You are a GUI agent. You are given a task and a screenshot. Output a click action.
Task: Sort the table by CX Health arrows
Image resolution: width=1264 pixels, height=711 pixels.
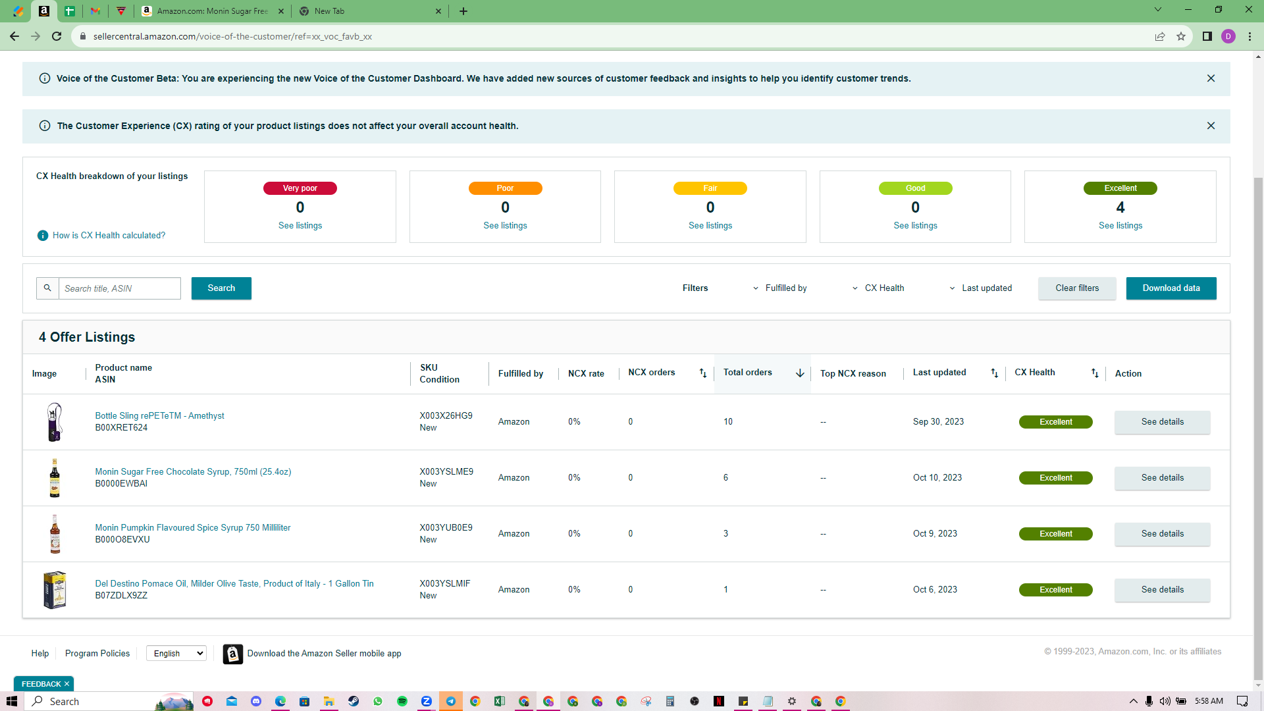click(x=1095, y=373)
